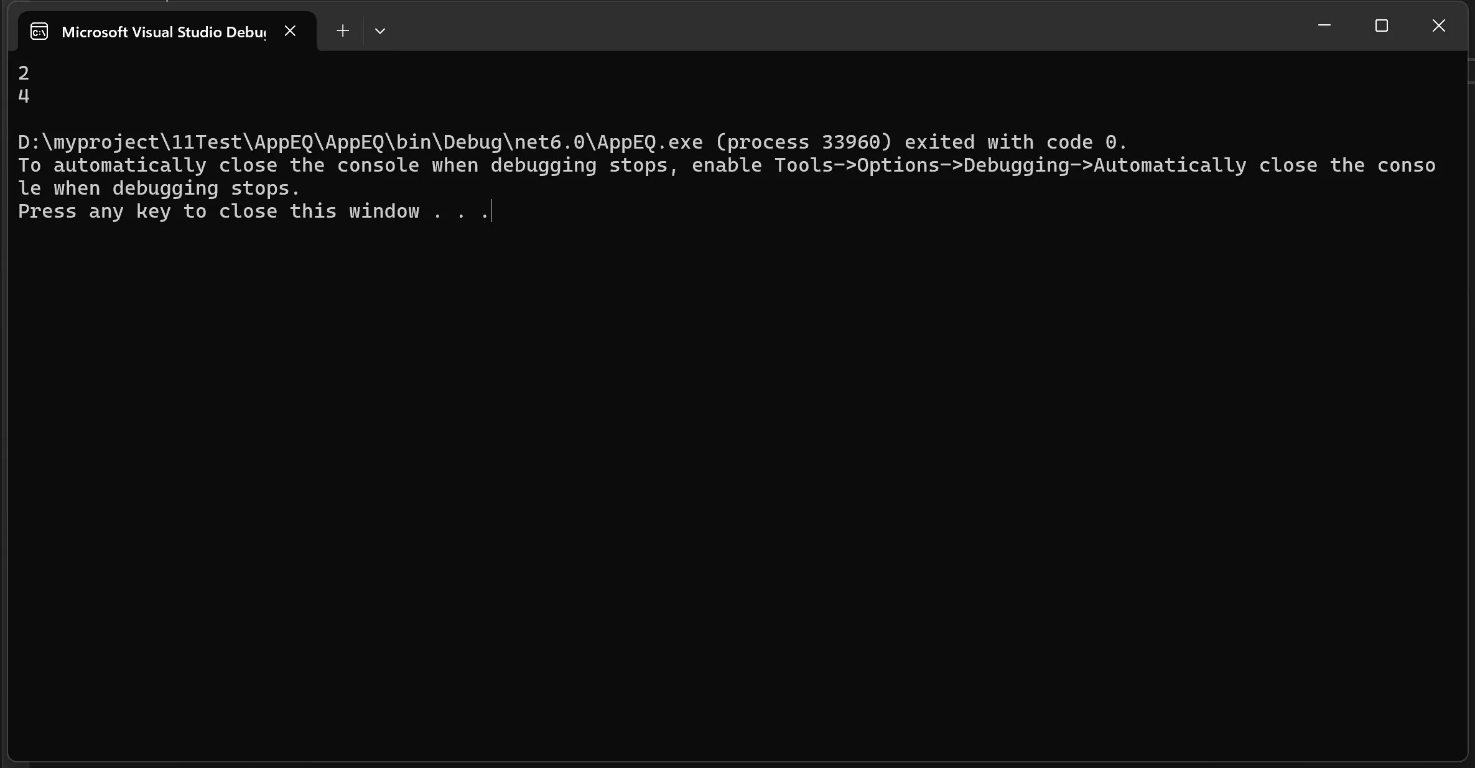
Task: Expand the new tab profile dropdown
Action: coord(380,31)
